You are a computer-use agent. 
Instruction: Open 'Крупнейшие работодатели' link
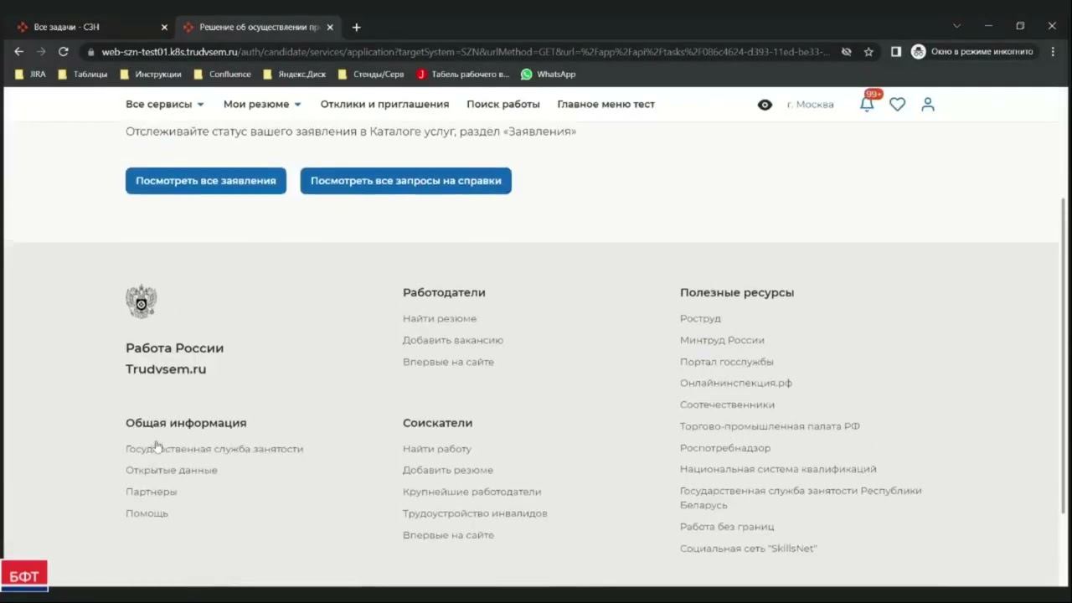(472, 492)
